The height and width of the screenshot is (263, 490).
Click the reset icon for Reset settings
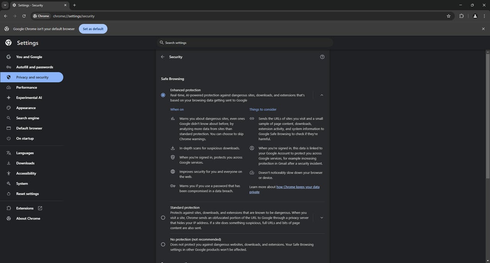click(8, 194)
